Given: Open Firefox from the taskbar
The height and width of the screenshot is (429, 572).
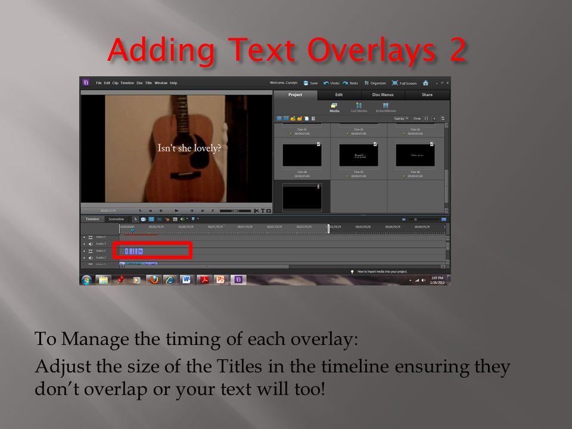Looking at the screenshot, I should [154, 280].
